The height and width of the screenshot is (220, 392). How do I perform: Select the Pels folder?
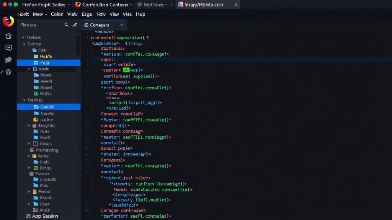click(x=41, y=186)
